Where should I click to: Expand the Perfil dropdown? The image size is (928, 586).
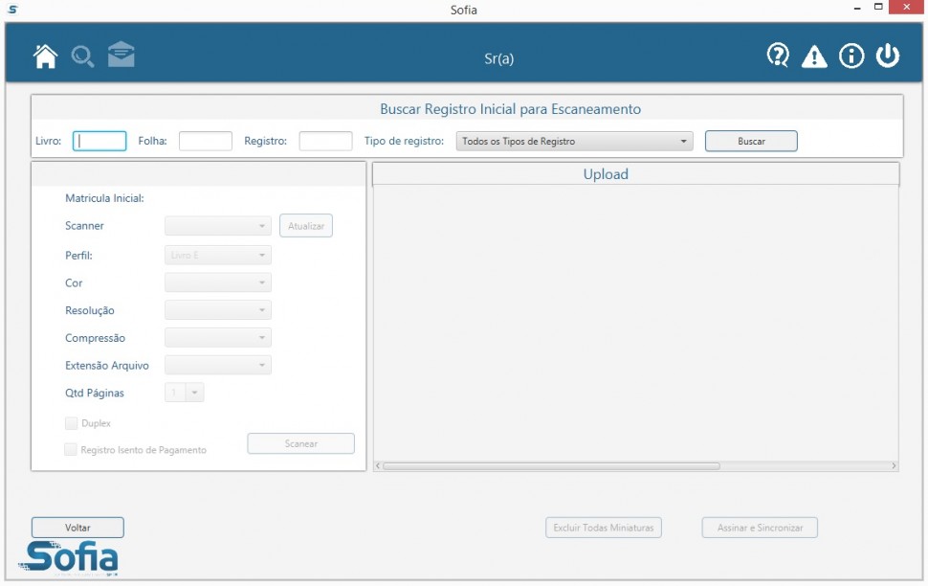coord(218,256)
